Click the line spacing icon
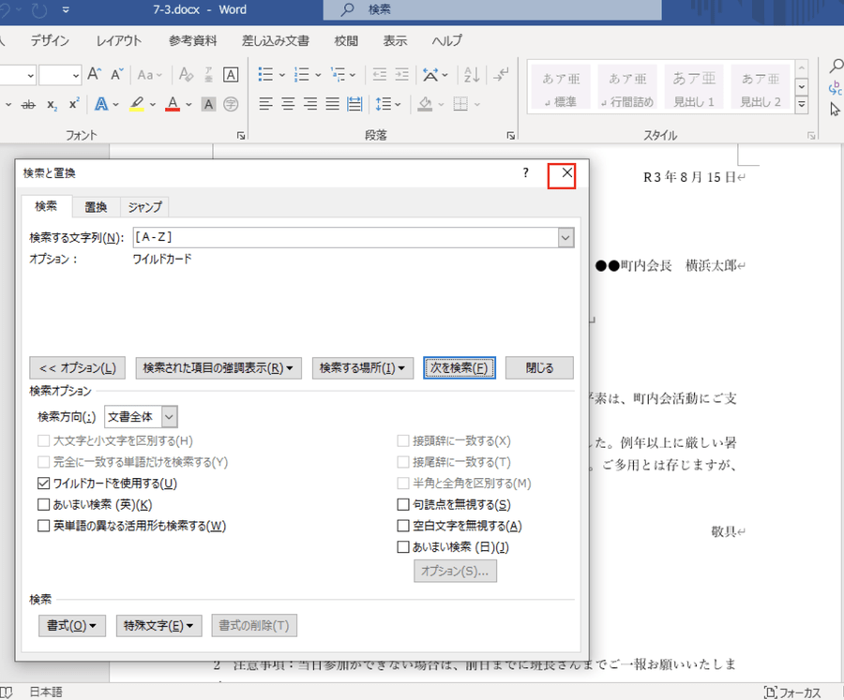This screenshot has width=844, height=700. pos(383,104)
